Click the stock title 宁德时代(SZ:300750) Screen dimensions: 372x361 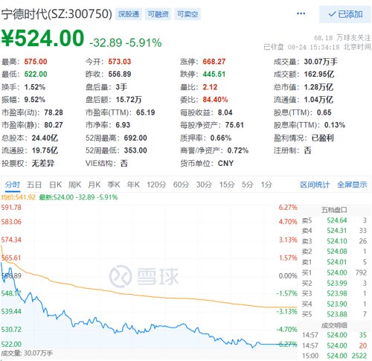pos(57,14)
